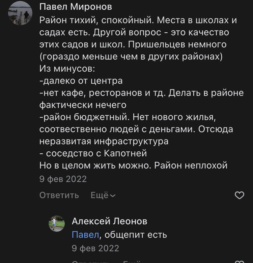Click the blue Павел mention link
The width and height of the screenshot is (253, 263).
[x=85, y=235]
